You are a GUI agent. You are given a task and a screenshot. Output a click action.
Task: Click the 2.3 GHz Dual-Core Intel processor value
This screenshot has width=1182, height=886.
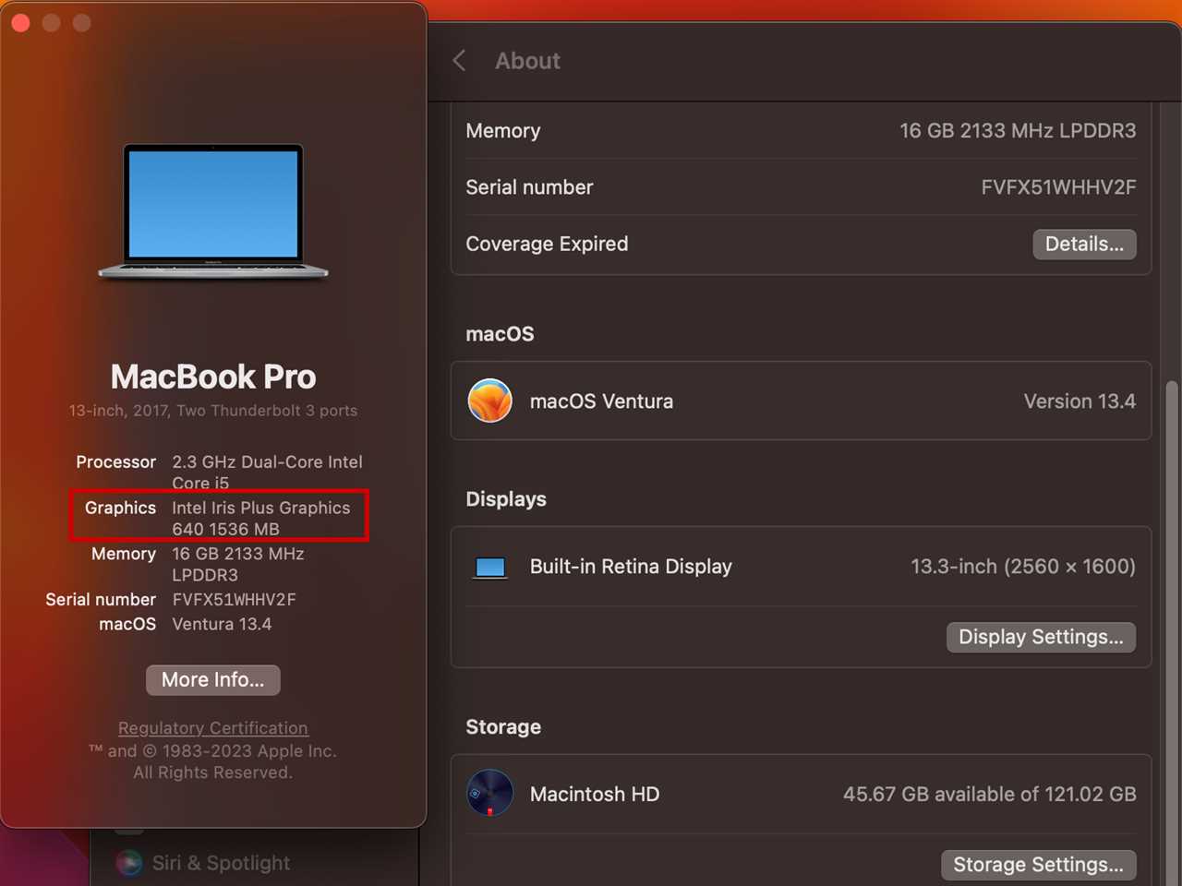tap(267, 472)
